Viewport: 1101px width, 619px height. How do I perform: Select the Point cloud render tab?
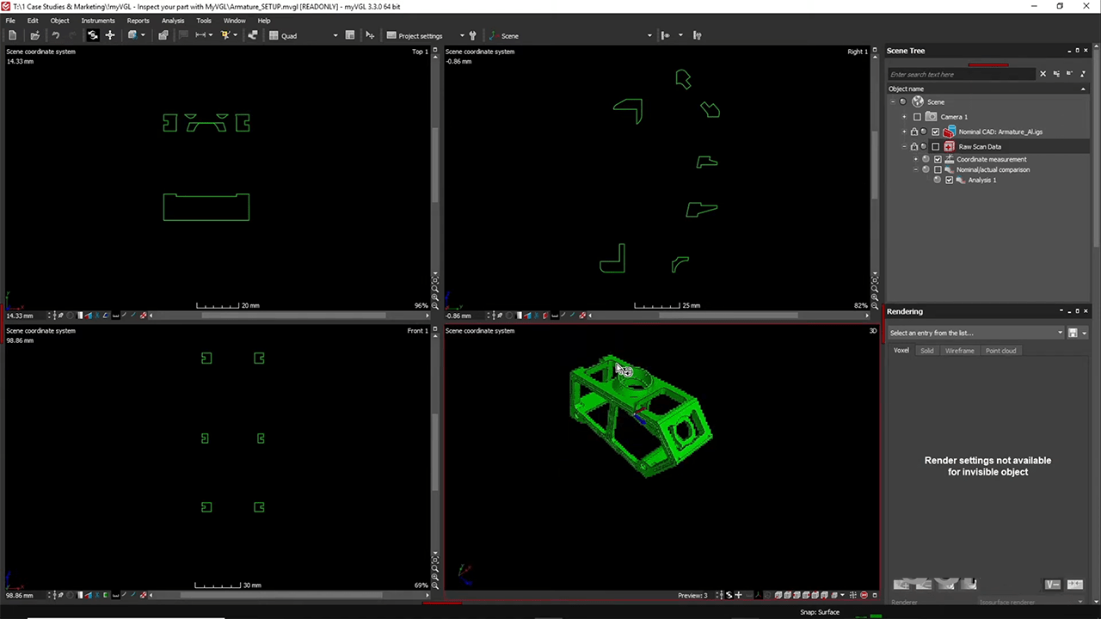click(1000, 351)
